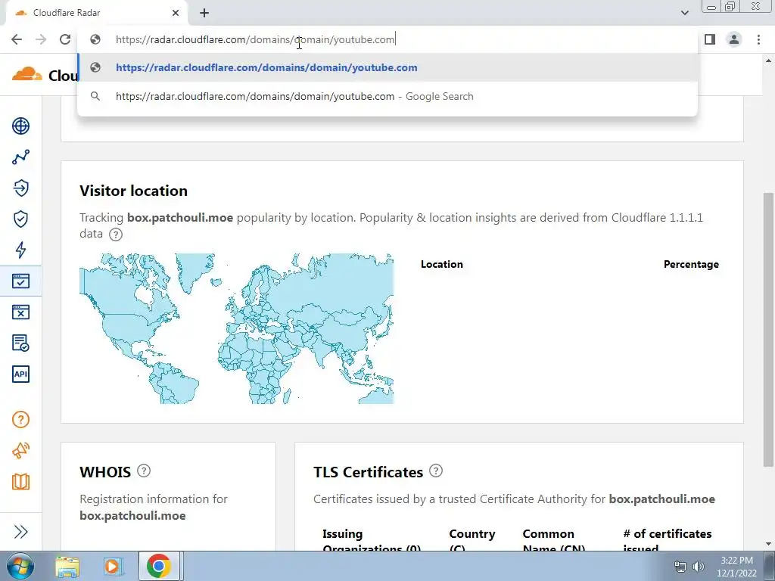Screen dimensions: 775x581
Task: Open Chrome side panel button
Action: pos(710,39)
